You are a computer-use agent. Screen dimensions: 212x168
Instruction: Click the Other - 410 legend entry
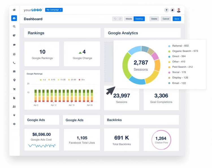click(177, 62)
